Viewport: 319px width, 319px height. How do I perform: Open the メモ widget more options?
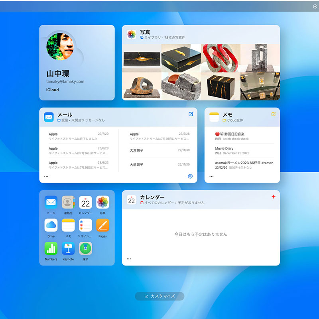211,176
